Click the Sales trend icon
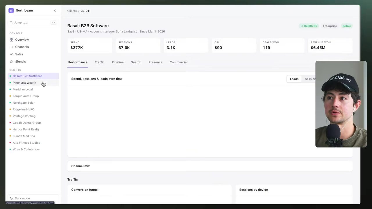Screen dimensions: 372x209 [x=11, y=54]
